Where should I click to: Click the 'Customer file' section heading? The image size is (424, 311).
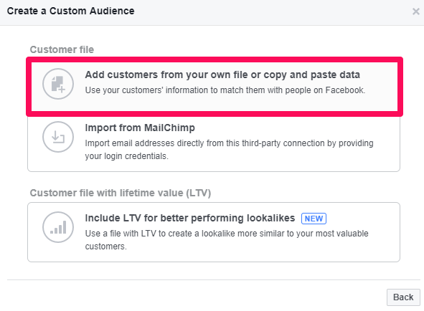62,49
